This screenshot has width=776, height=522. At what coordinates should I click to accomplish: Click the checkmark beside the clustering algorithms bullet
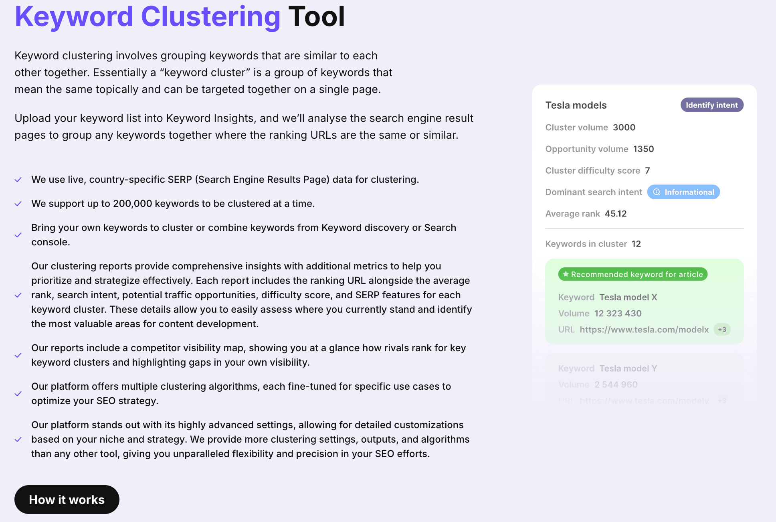click(18, 393)
